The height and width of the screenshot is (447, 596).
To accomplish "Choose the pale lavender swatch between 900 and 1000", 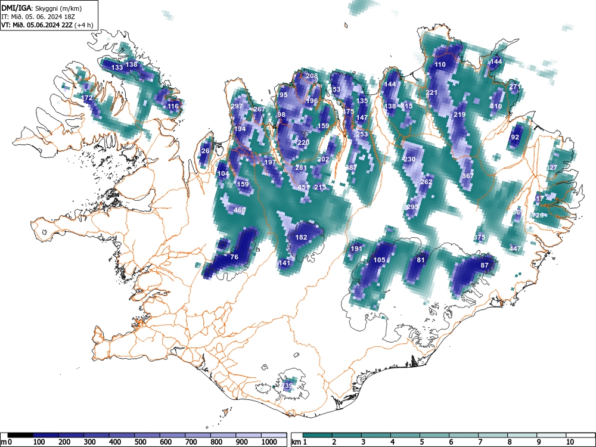I will pos(249,435).
